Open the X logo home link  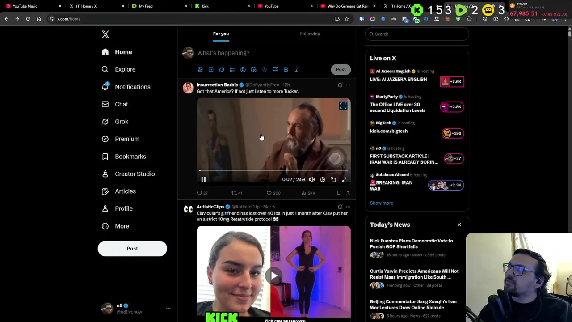(x=105, y=34)
